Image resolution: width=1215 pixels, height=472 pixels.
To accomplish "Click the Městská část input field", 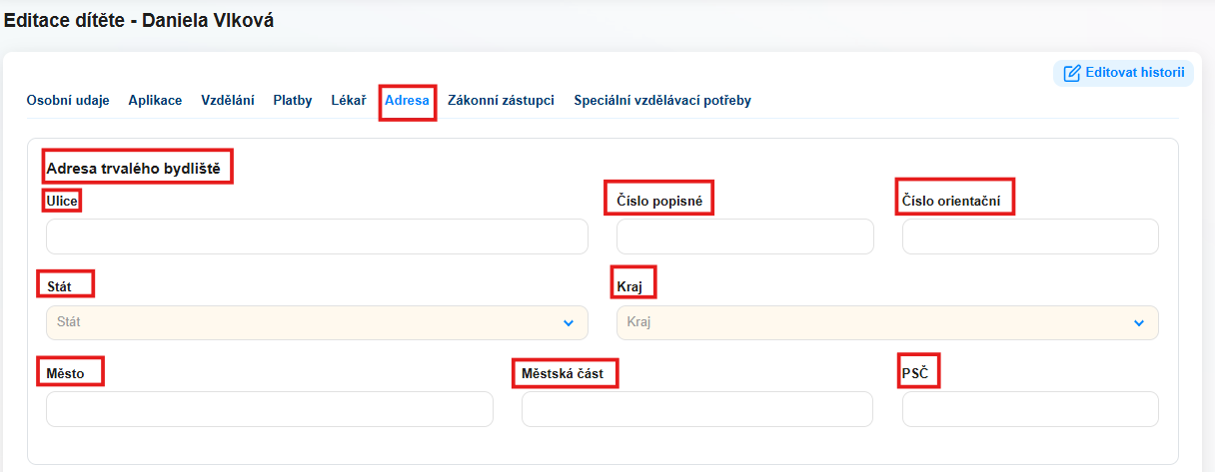I will pos(697,409).
